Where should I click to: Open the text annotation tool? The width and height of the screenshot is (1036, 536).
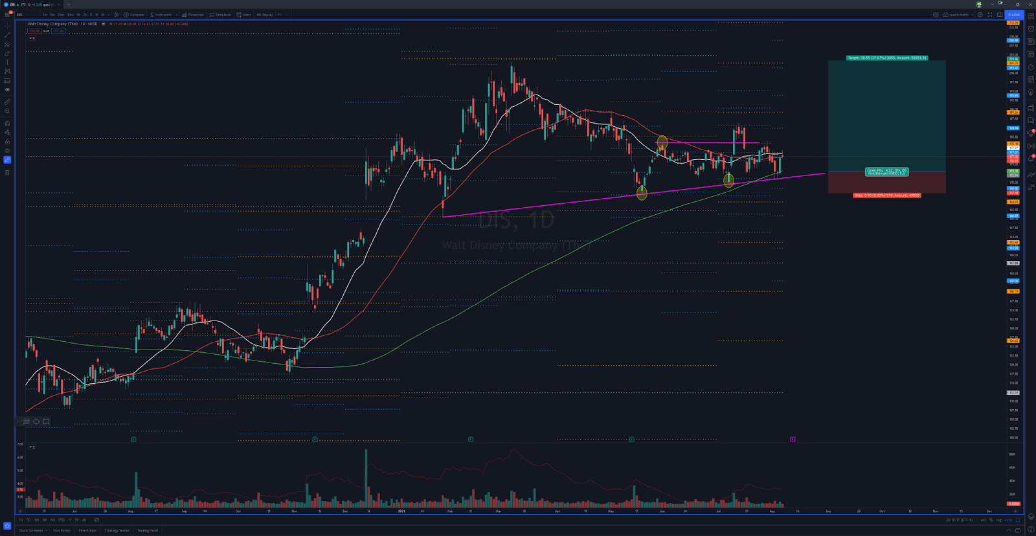[x=7, y=62]
